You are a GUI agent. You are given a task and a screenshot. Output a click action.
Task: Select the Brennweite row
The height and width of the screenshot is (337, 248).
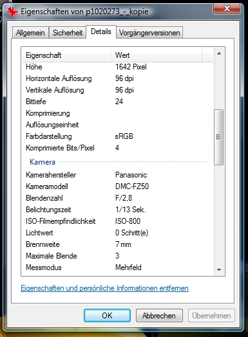(x=117, y=244)
